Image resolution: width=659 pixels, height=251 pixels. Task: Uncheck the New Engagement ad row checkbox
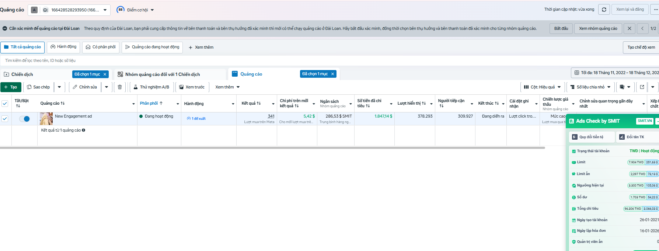[x=5, y=119]
